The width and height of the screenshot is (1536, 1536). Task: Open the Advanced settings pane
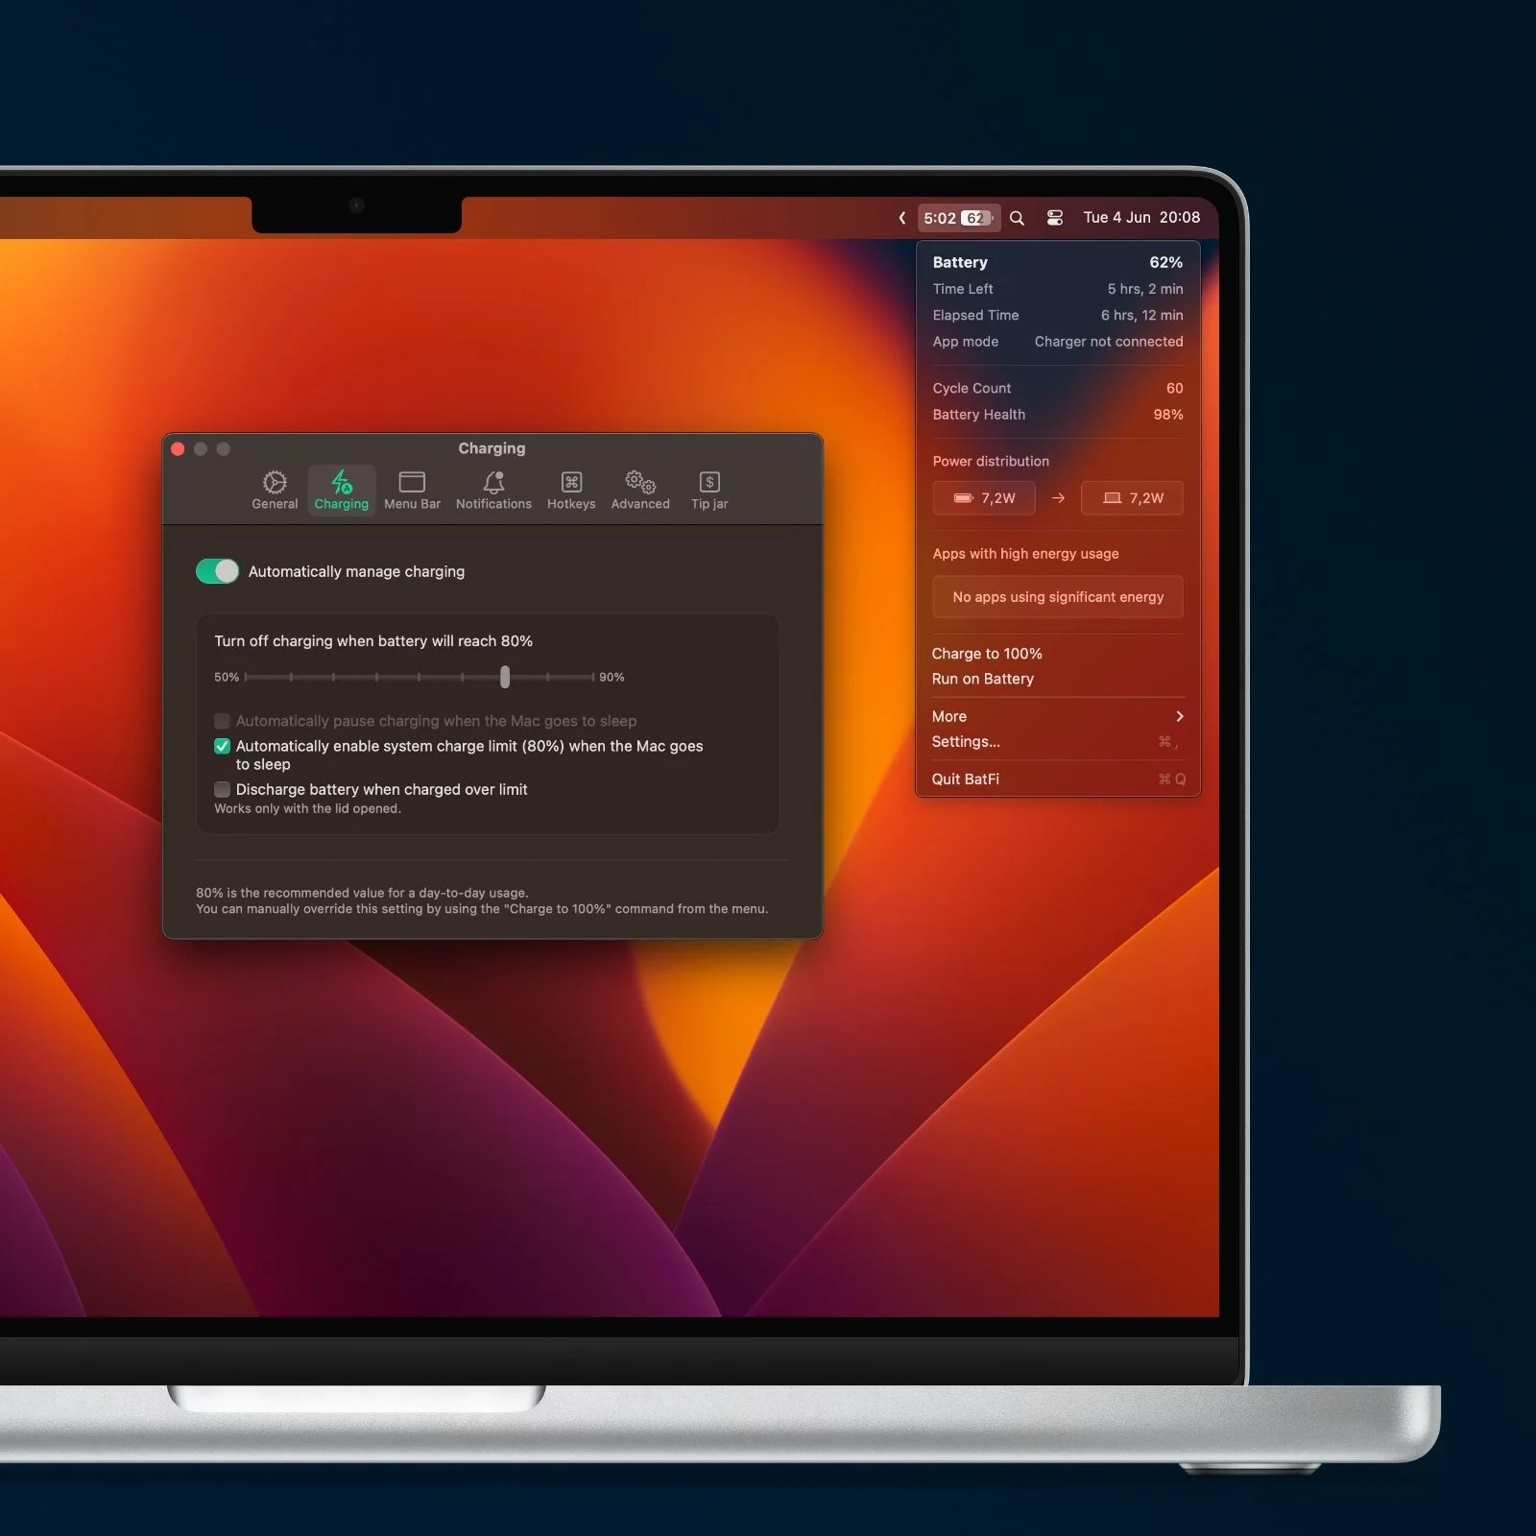coord(639,490)
